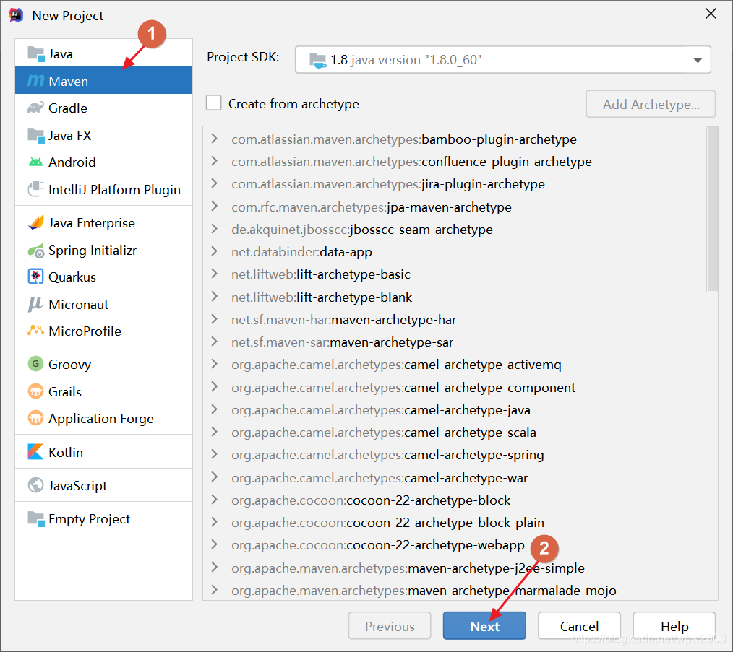The image size is (733, 652).
Task: Select Gradle project type label
Action: 68,108
